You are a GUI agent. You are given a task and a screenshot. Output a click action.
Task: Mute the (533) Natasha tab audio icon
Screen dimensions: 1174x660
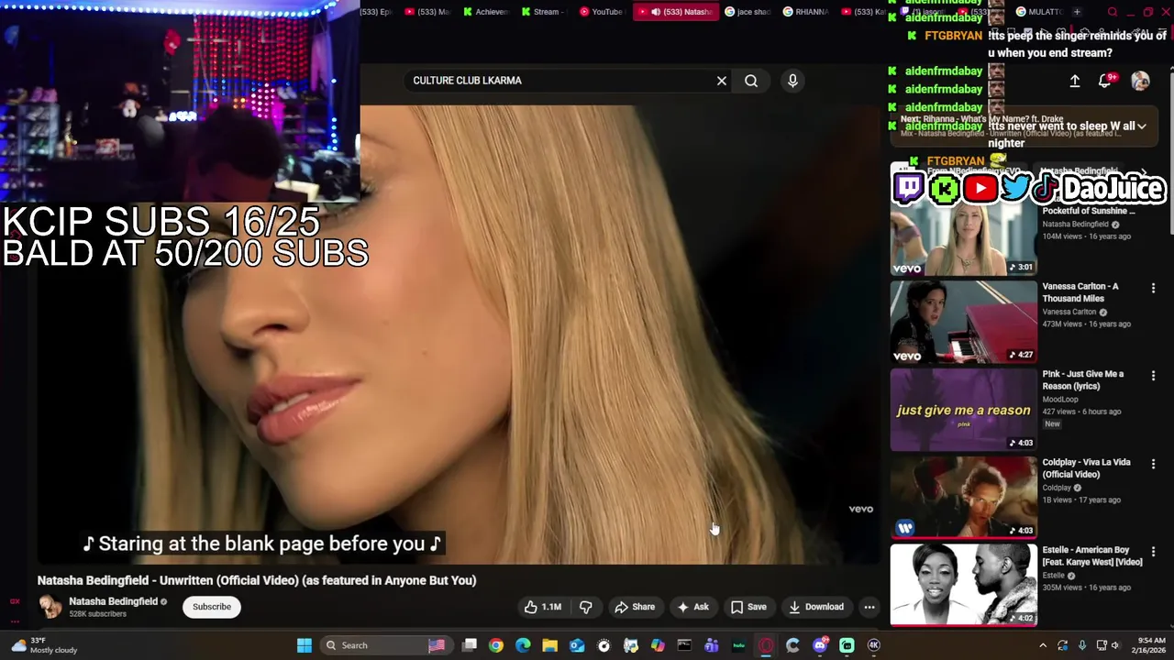656,12
